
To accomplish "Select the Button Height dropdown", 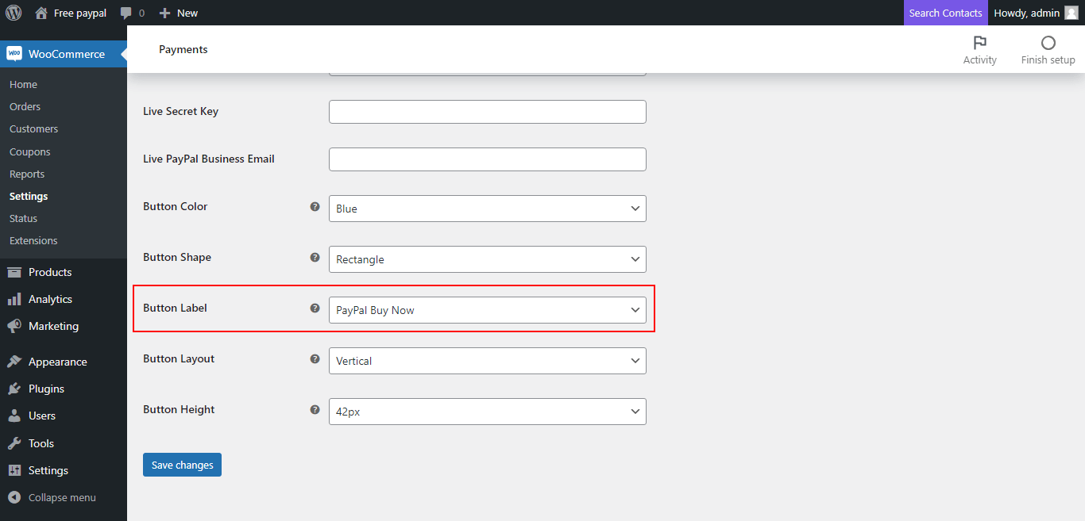I will (x=487, y=412).
